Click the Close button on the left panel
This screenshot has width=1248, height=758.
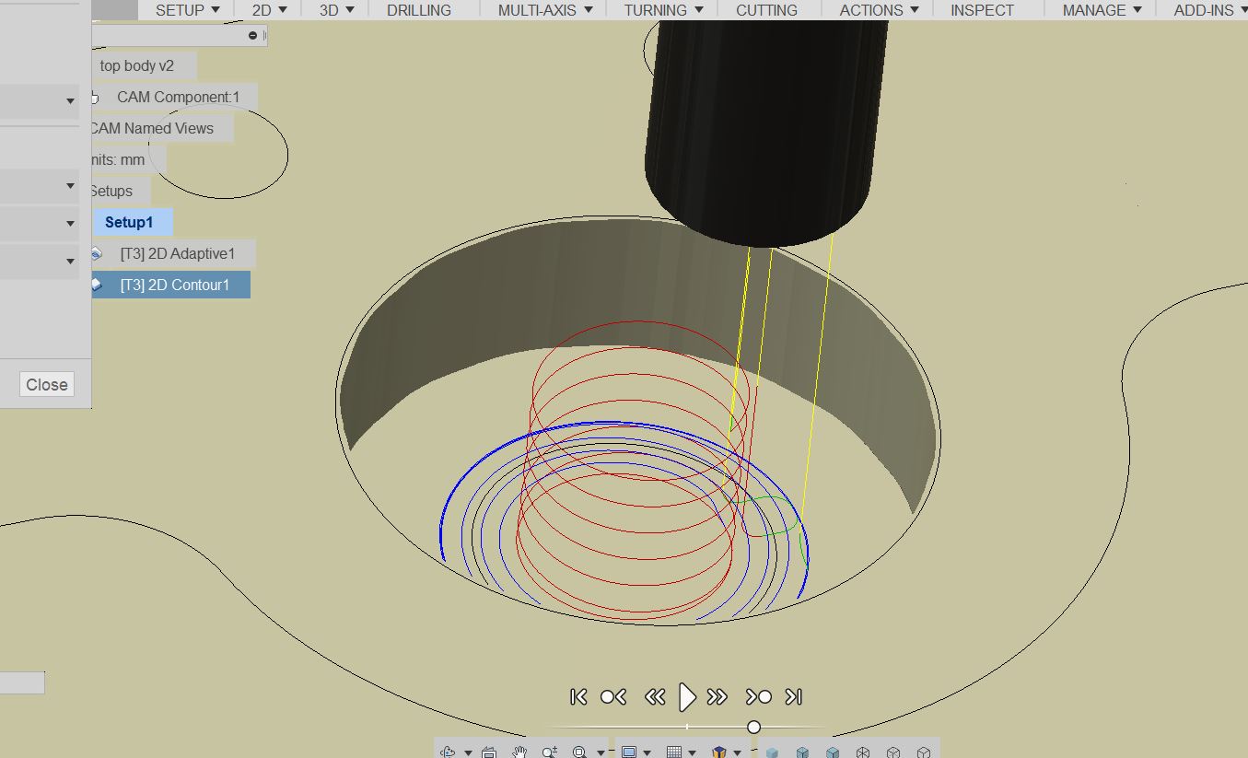tap(46, 384)
